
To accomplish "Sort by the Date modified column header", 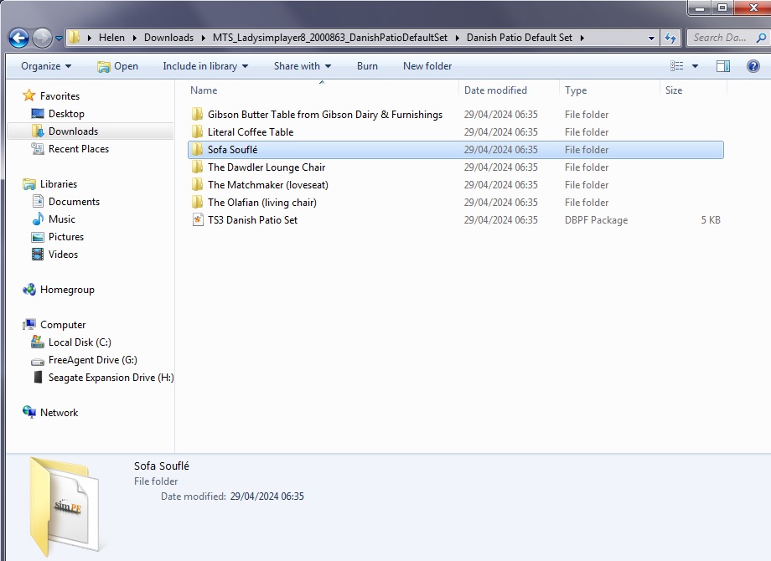I will coord(495,90).
